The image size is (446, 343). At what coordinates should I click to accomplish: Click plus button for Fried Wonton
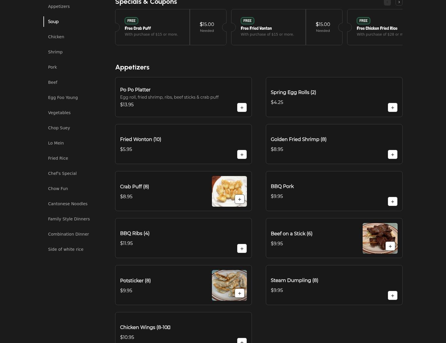242,154
